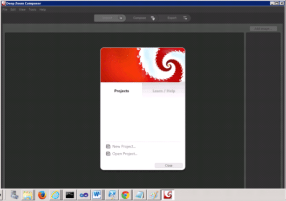
Task: Click the Open Project link
Action: tap(125, 154)
